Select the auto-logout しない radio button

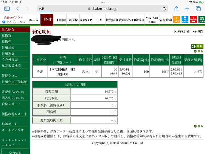15,22
